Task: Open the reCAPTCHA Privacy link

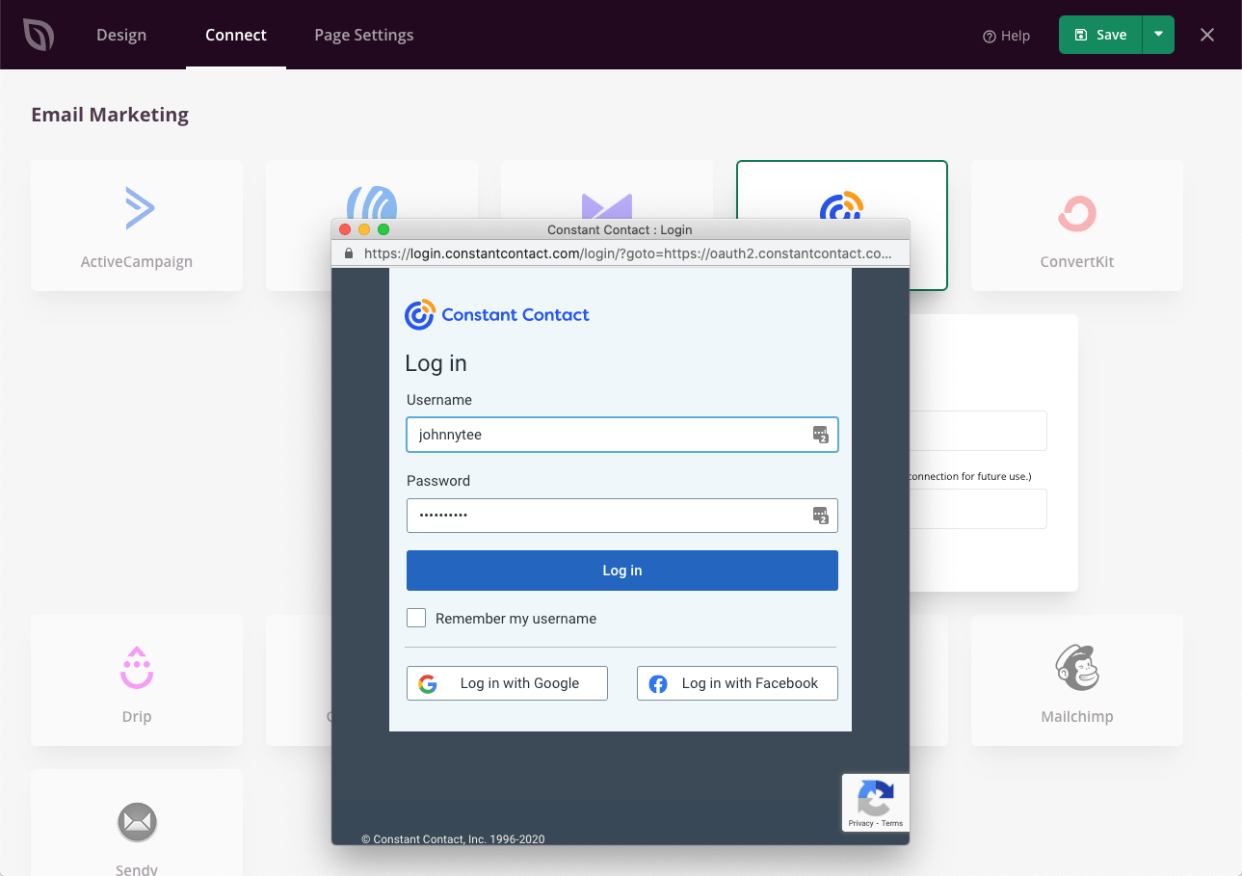Action: (x=860, y=823)
